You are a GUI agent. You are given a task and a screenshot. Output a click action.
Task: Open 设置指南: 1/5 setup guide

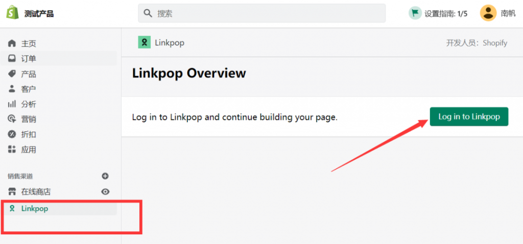[x=445, y=14]
